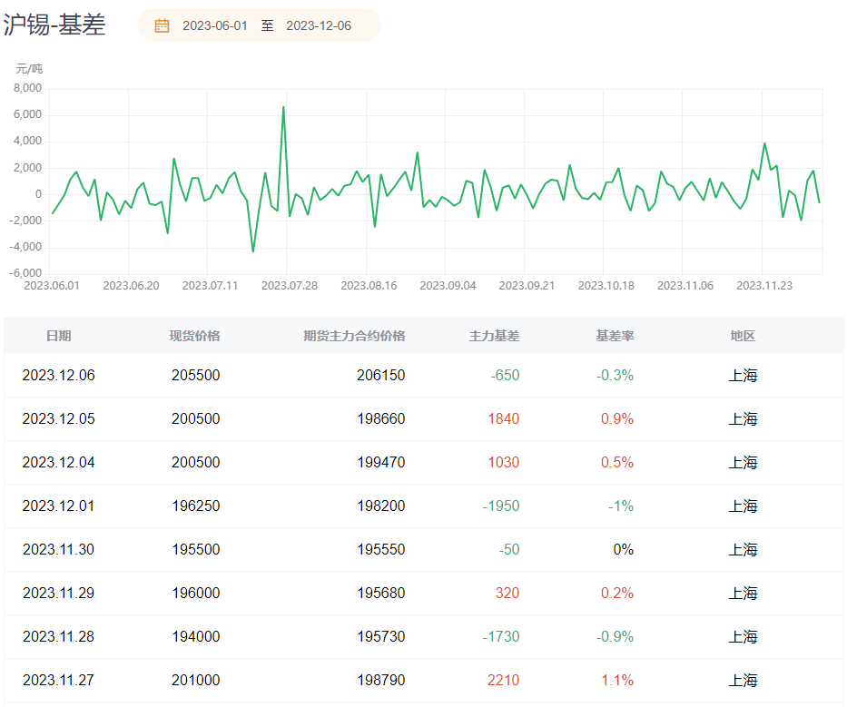Click the 沪锡-基差 page title
This screenshot has width=847, height=707.
[54, 25]
